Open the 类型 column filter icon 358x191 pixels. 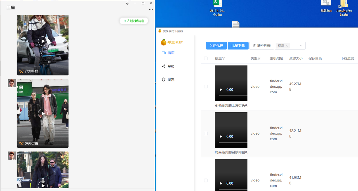259,58
